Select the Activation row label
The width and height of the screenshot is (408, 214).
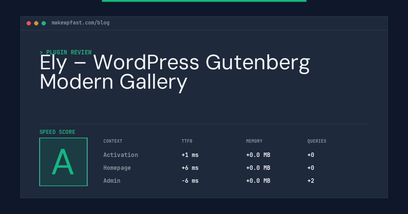tap(121, 155)
